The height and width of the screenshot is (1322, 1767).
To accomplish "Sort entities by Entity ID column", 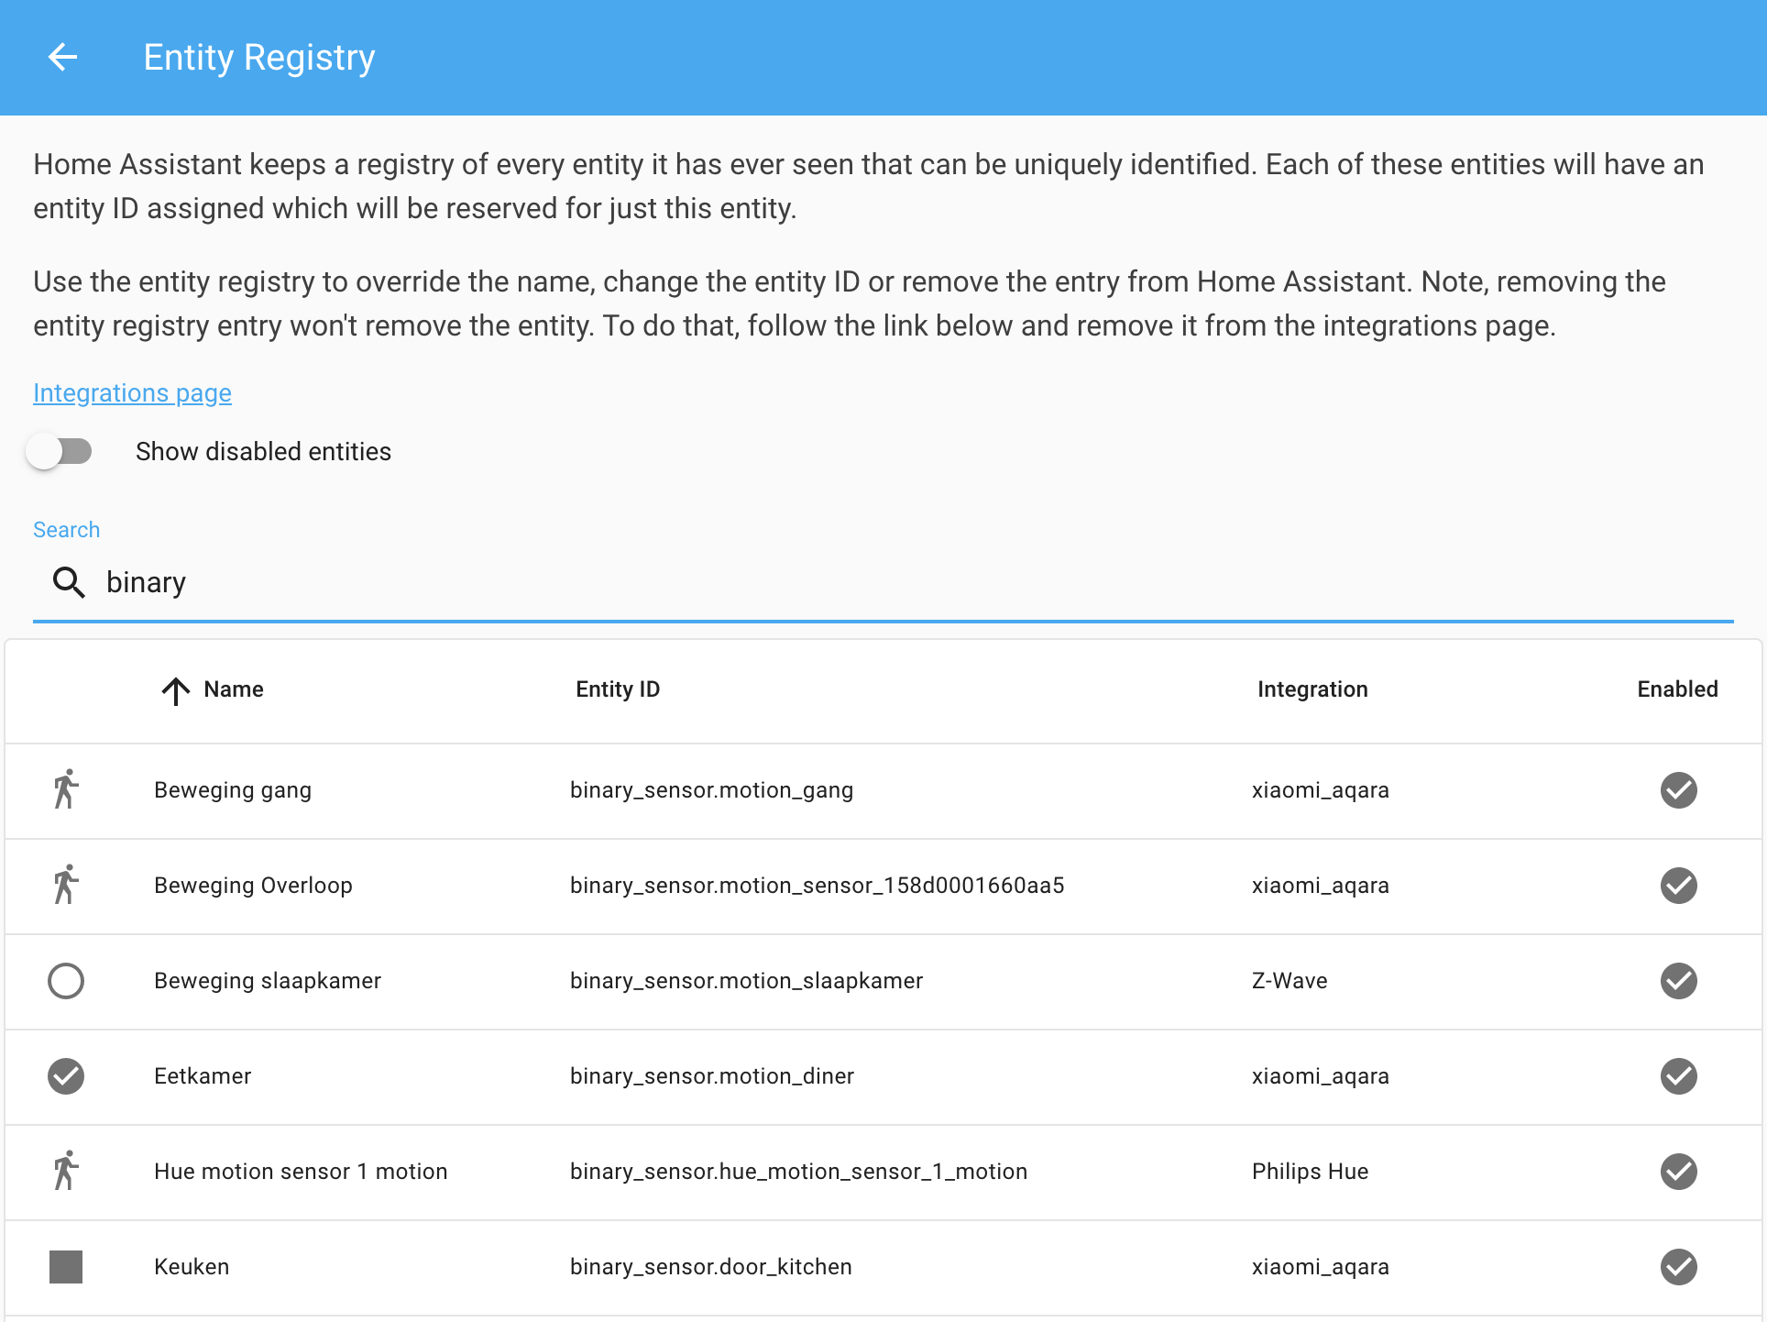I will (x=618, y=689).
